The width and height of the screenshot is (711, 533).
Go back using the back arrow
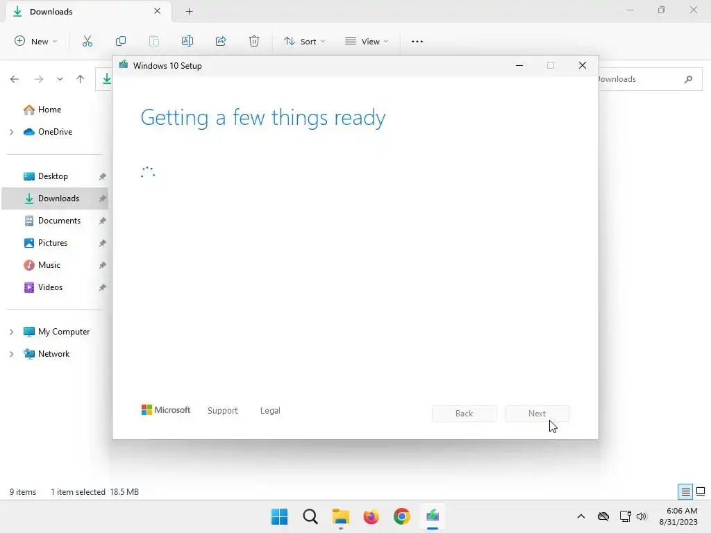pyautogui.click(x=15, y=79)
